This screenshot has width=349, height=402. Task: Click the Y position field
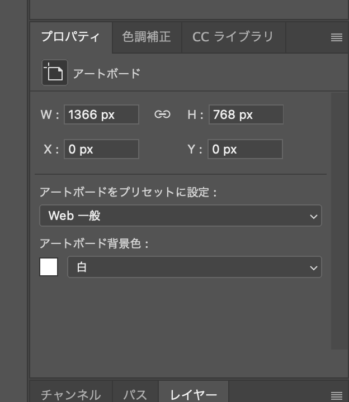tap(246, 150)
